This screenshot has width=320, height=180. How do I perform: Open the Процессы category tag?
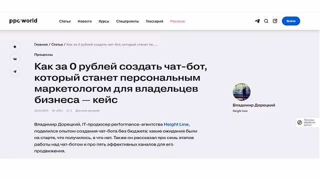(x=43, y=54)
